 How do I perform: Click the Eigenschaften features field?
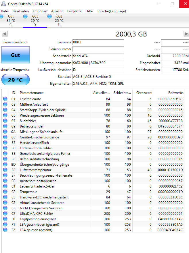point(131,84)
